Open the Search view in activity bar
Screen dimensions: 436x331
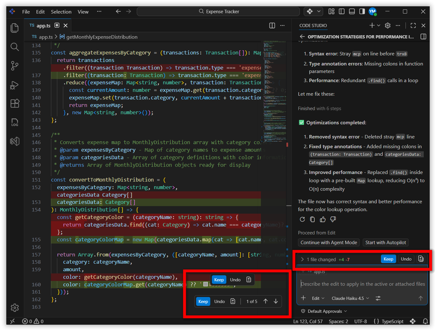[x=14, y=47]
